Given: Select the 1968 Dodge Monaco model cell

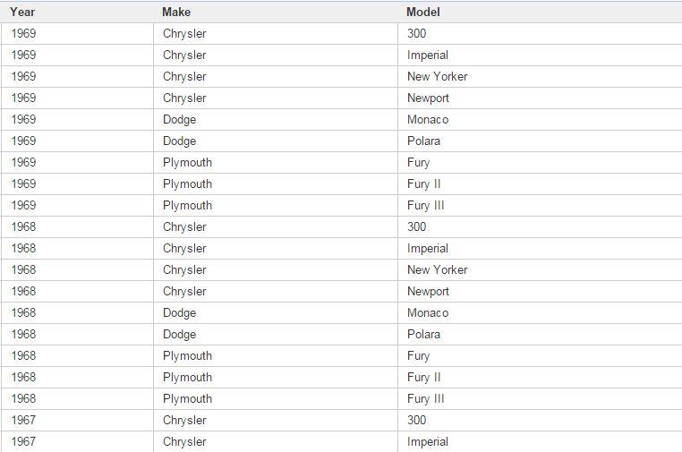Looking at the screenshot, I should [x=540, y=312].
